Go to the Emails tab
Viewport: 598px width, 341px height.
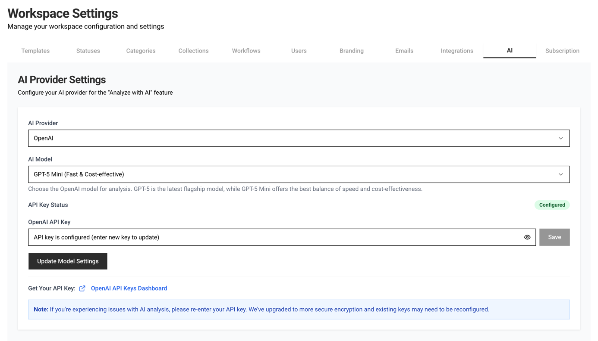(404, 51)
